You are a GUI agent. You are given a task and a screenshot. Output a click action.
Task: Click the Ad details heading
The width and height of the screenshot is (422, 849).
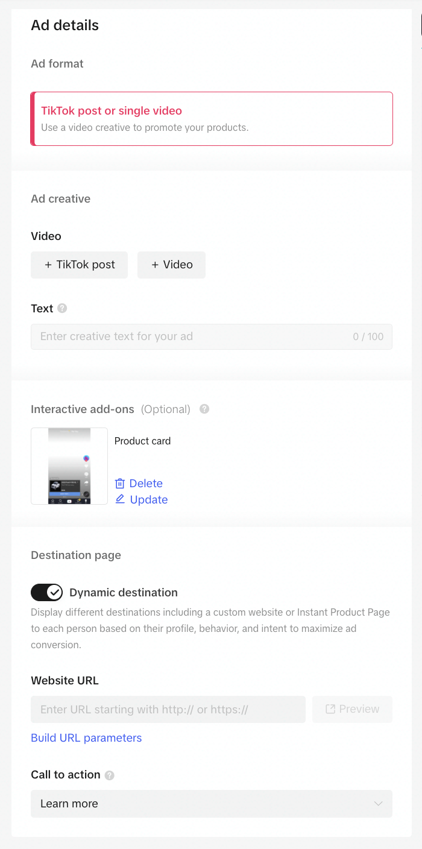click(x=65, y=25)
